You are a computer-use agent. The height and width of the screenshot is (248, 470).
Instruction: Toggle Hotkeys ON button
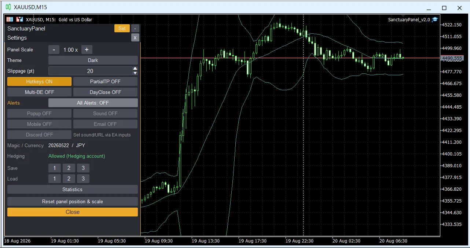[x=39, y=81]
